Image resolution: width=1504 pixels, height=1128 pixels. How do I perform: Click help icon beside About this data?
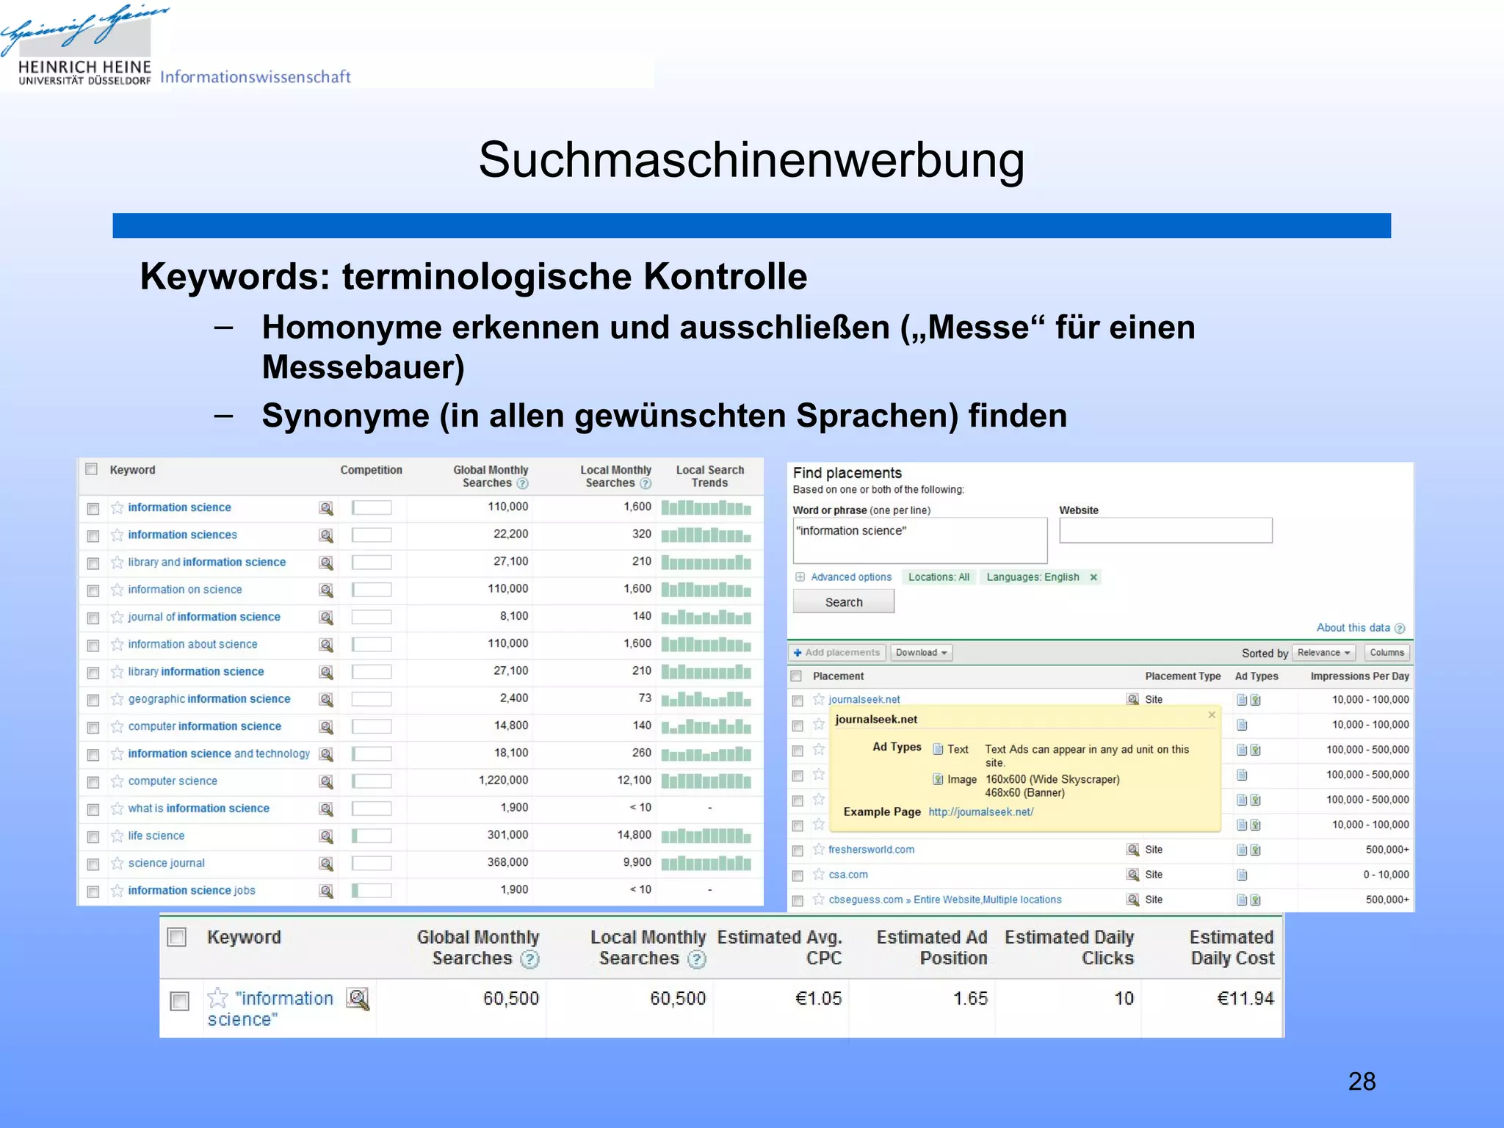(x=1400, y=629)
